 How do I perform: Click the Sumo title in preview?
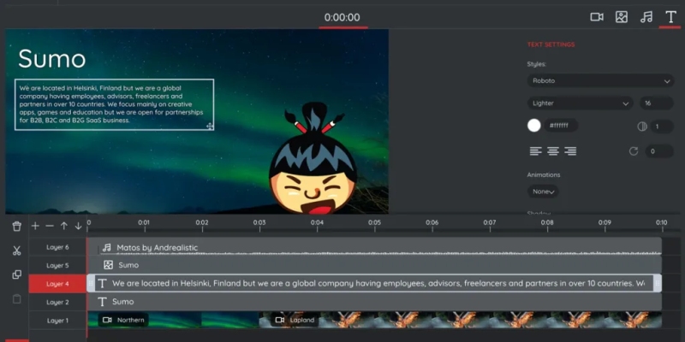[x=51, y=58]
